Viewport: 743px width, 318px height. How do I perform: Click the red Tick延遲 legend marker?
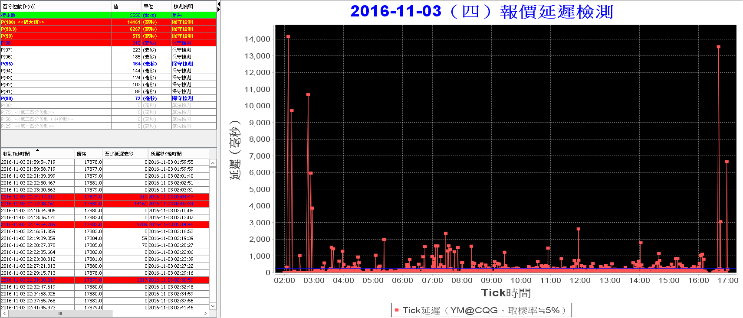point(397,310)
